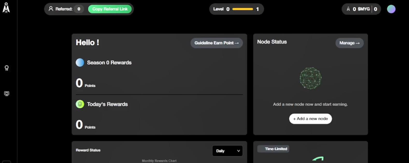The image size is (409, 163).
Task: Open the node monitor icon in sidebar
Action: coord(7,94)
